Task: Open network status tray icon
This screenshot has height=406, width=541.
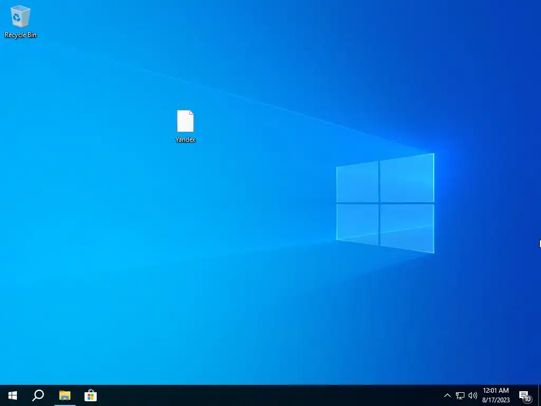Action: click(460, 395)
